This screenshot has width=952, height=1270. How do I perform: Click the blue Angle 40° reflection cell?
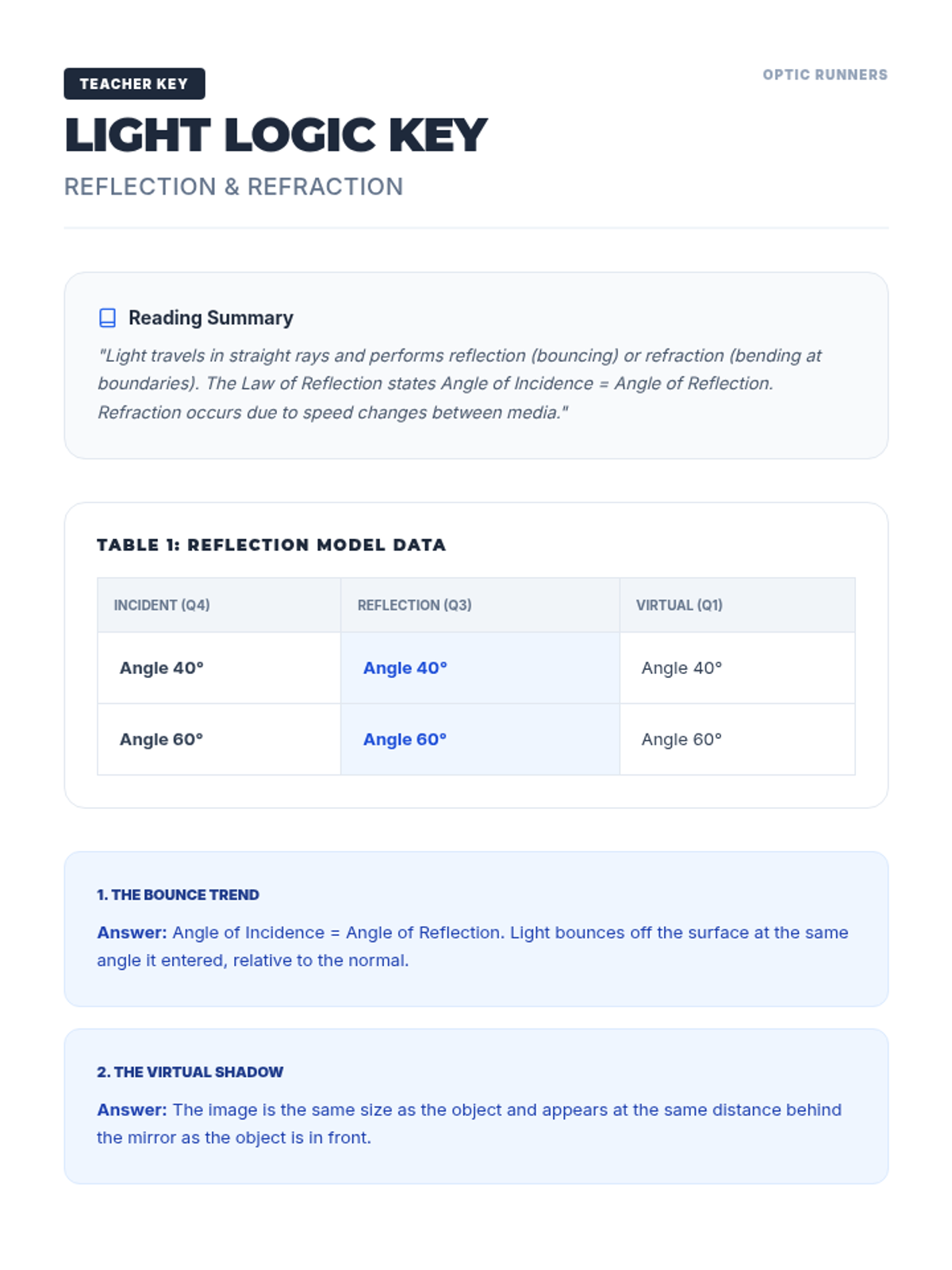480,668
